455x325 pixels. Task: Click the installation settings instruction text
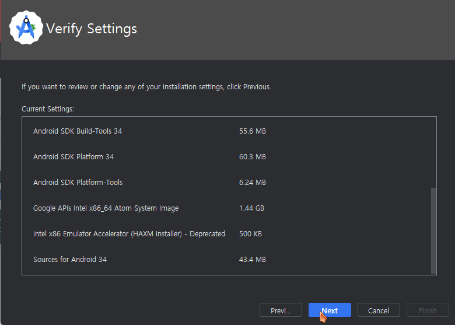(x=146, y=87)
